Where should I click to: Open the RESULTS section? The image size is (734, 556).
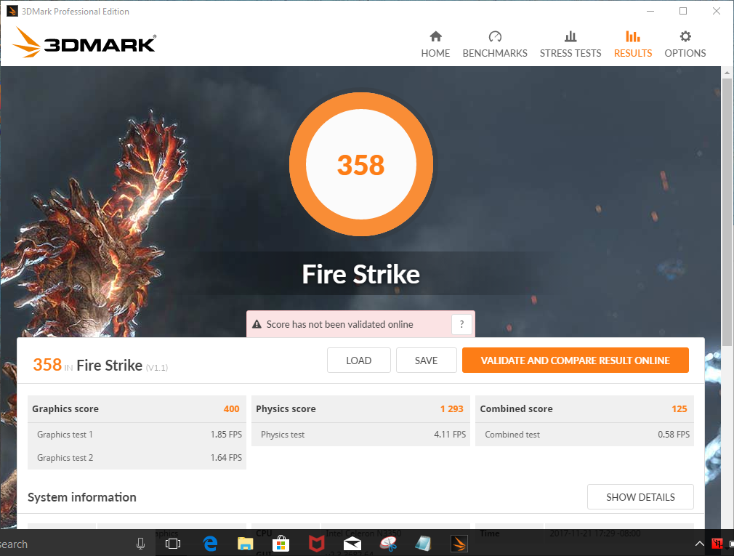[633, 45]
